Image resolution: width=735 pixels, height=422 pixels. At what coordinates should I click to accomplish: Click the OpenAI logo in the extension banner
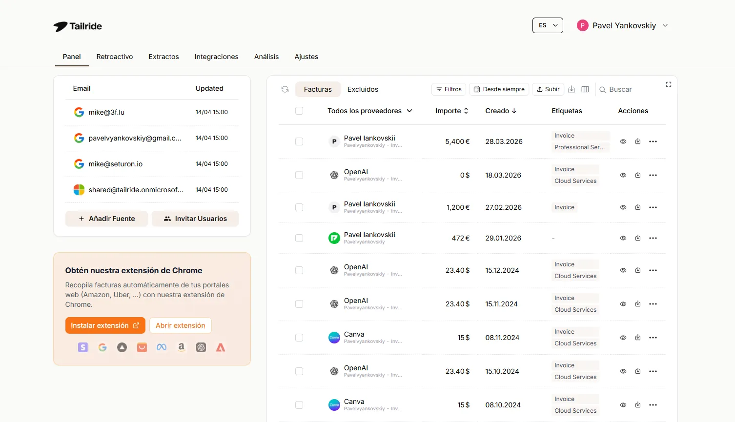[x=201, y=347]
